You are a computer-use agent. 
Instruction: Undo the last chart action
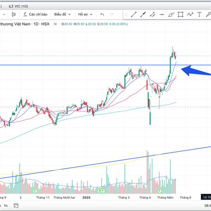(102, 14)
